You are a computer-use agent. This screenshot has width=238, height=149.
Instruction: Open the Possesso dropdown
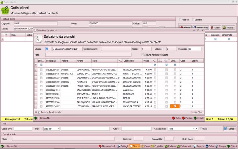pyautogui.click(x=200, y=49)
